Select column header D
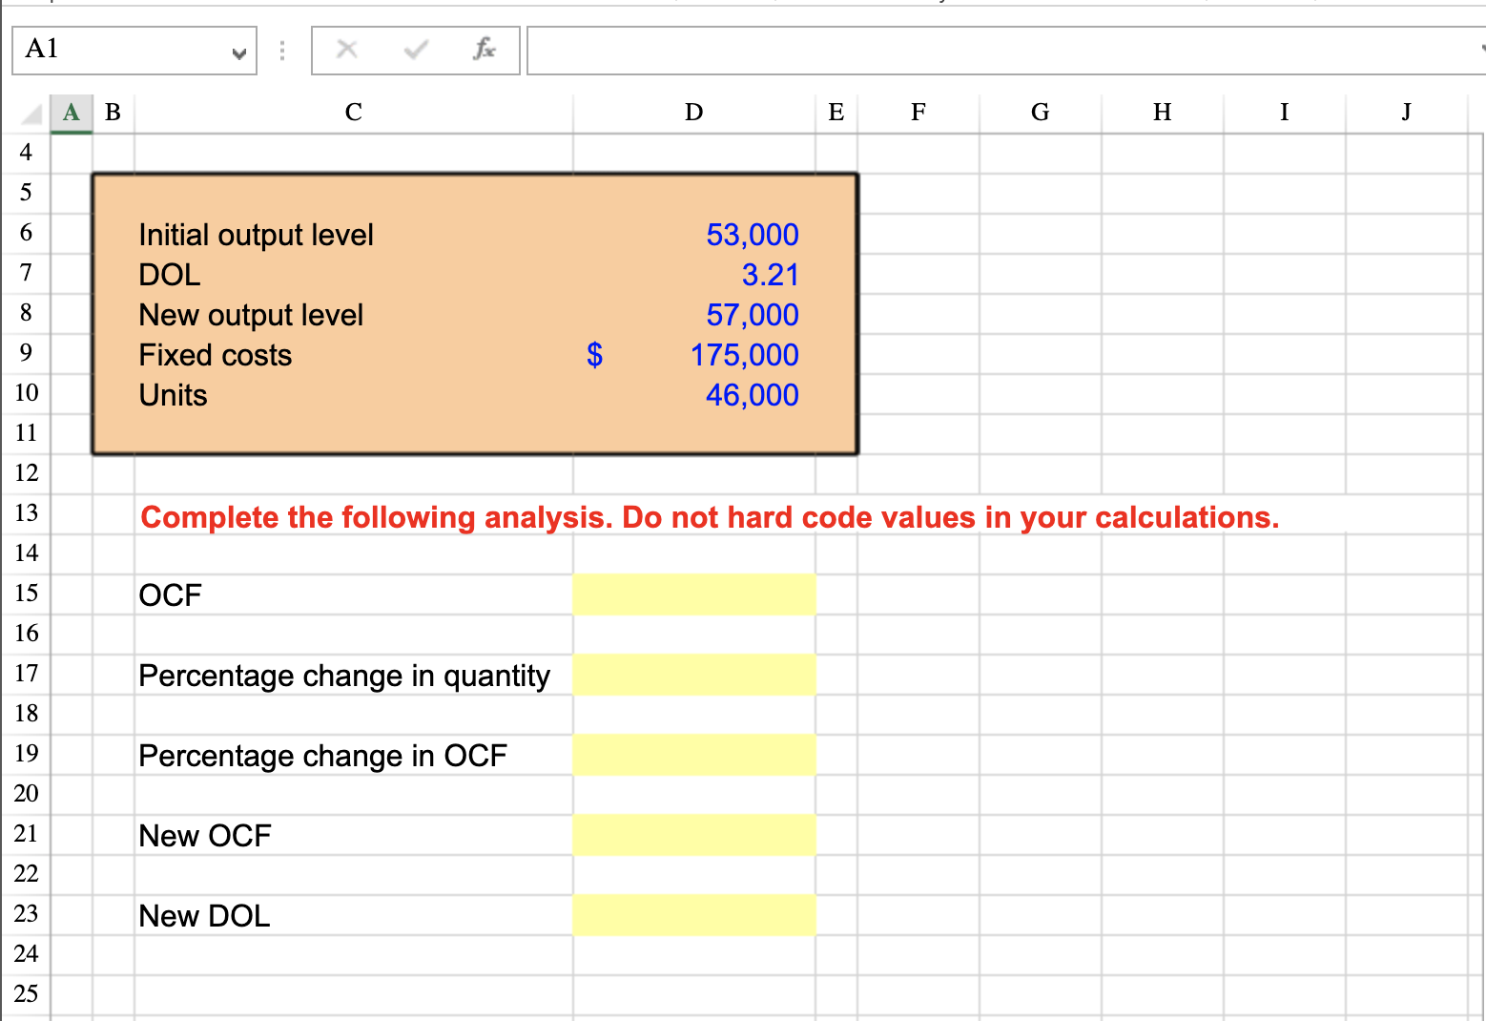 (x=692, y=112)
